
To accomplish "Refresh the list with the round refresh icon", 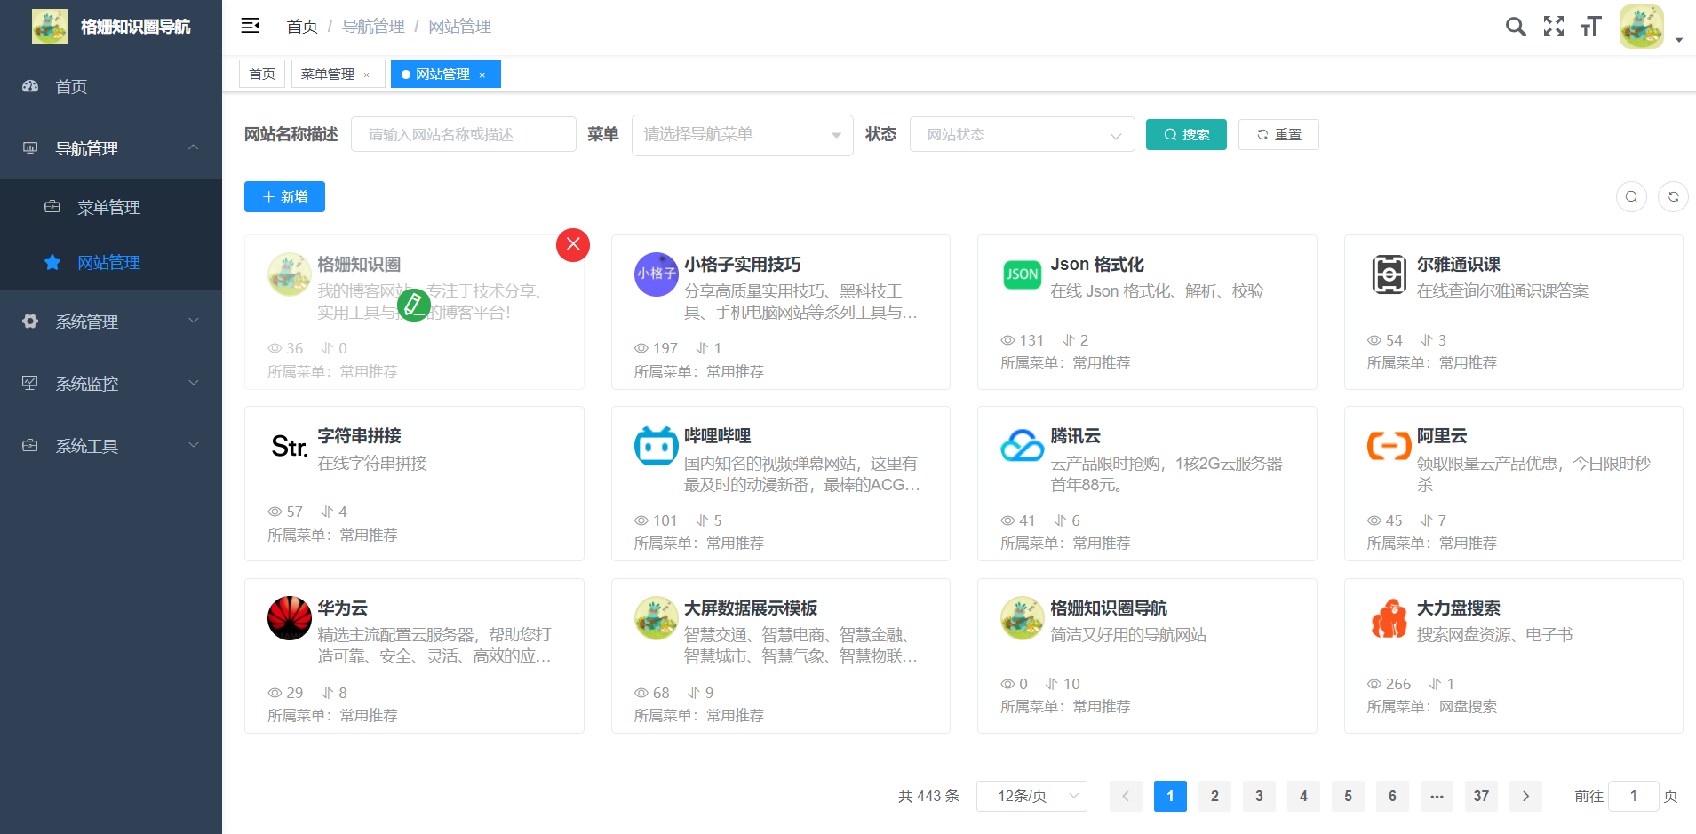I will click(x=1673, y=196).
